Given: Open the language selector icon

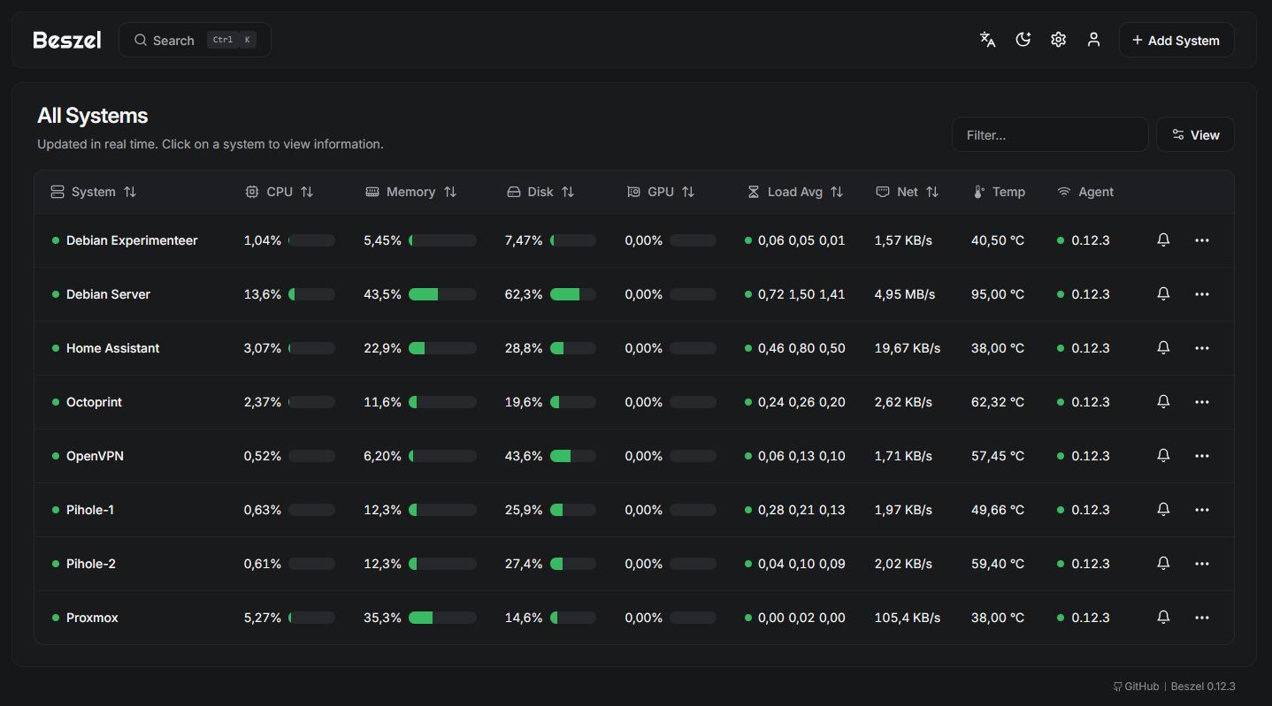Looking at the screenshot, I should tap(988, 40).
